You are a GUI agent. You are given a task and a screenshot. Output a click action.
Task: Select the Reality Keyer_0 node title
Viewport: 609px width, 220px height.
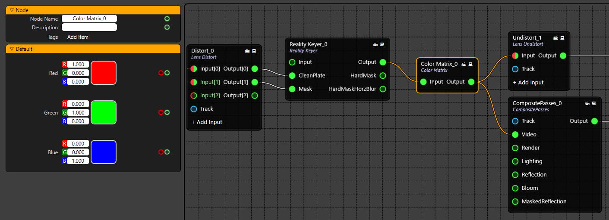pos(308,44)
